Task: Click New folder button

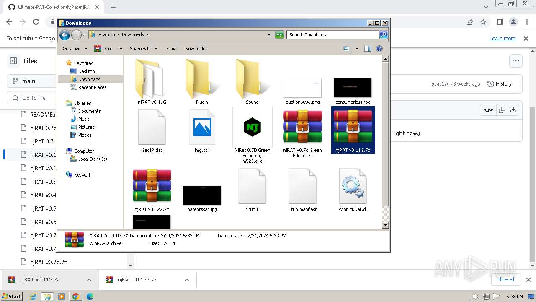Action: 196,49
